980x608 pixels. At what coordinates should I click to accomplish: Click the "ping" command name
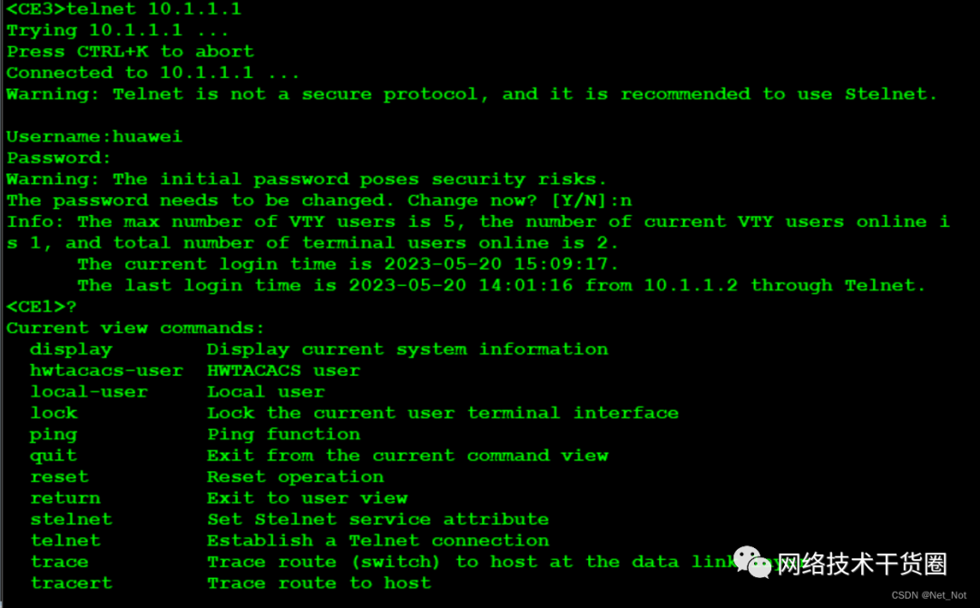(54, 435)
